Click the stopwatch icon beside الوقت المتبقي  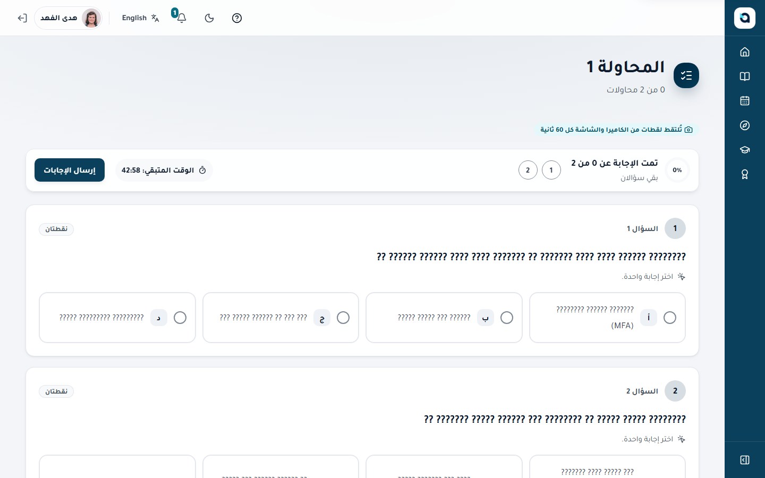[202, 170]
